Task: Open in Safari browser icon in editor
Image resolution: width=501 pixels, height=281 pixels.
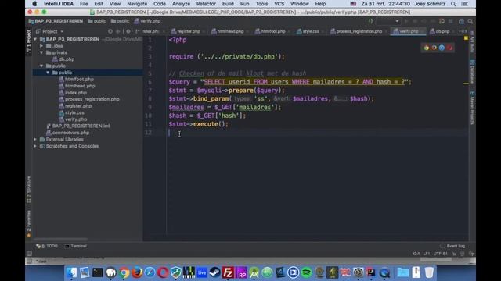Action: [x=442, y=48]
